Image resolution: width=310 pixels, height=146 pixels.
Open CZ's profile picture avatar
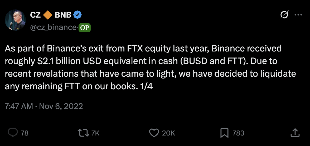(15, 20)
